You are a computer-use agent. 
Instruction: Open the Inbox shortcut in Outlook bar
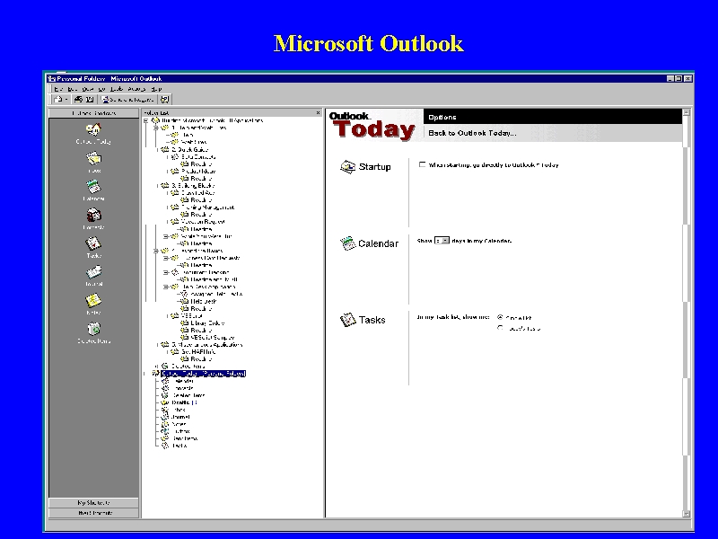(93, 162)
